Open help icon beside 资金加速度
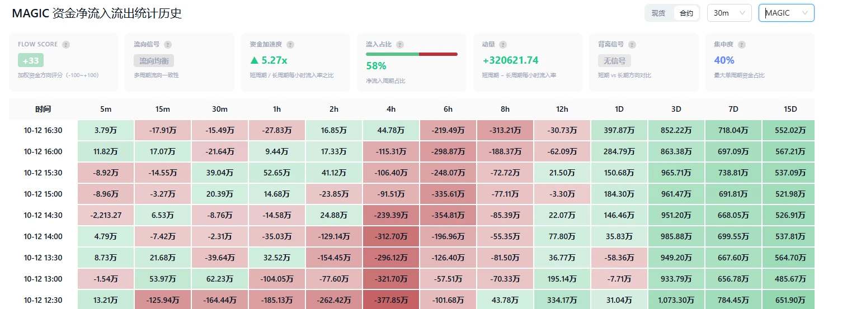Screen dimensions: 847x309 tap(290, 45)
